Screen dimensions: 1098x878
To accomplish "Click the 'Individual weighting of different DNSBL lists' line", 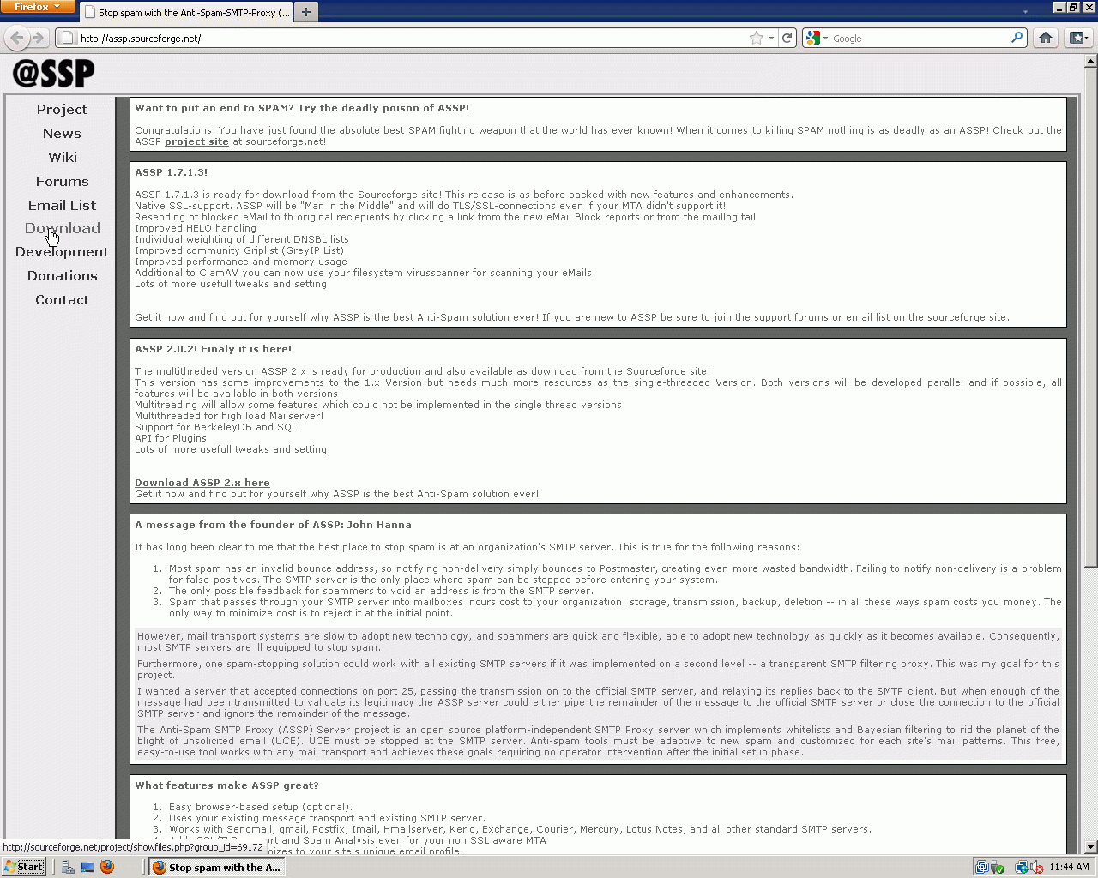I will pyautogui.click(x=242, y=239).
